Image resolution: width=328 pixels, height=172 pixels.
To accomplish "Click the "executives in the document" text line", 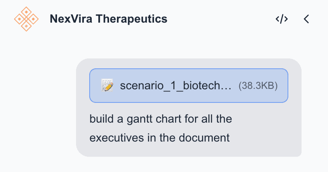I will coord(159,138).
